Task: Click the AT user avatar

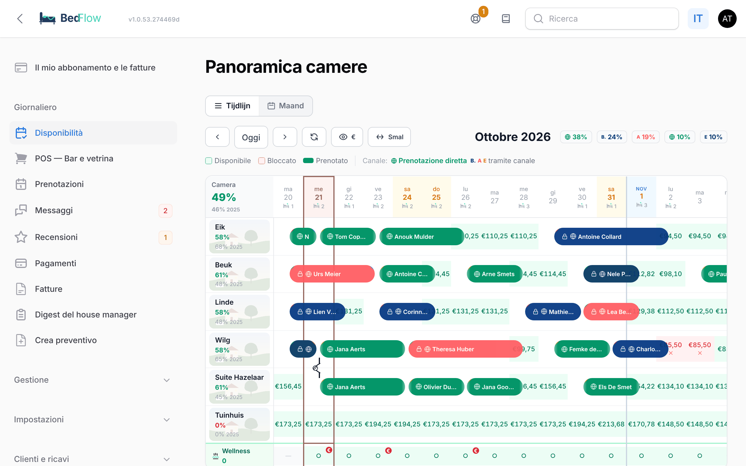Action: point(727,19)
